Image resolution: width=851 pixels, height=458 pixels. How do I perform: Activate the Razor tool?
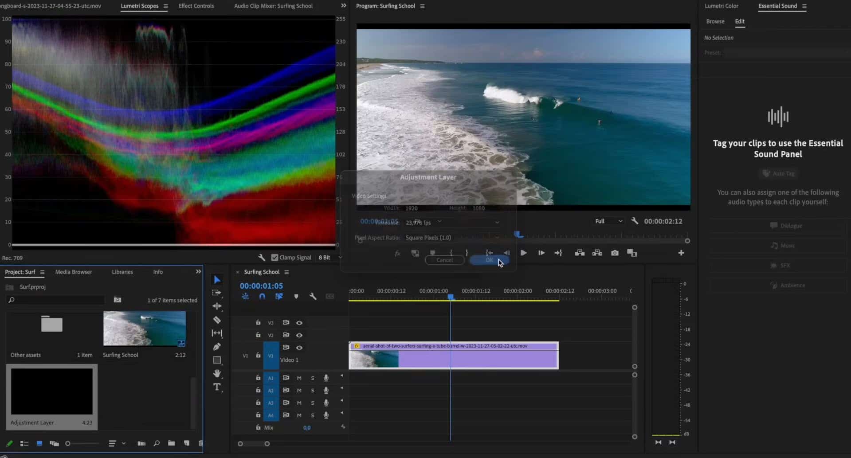click(217, 320)
